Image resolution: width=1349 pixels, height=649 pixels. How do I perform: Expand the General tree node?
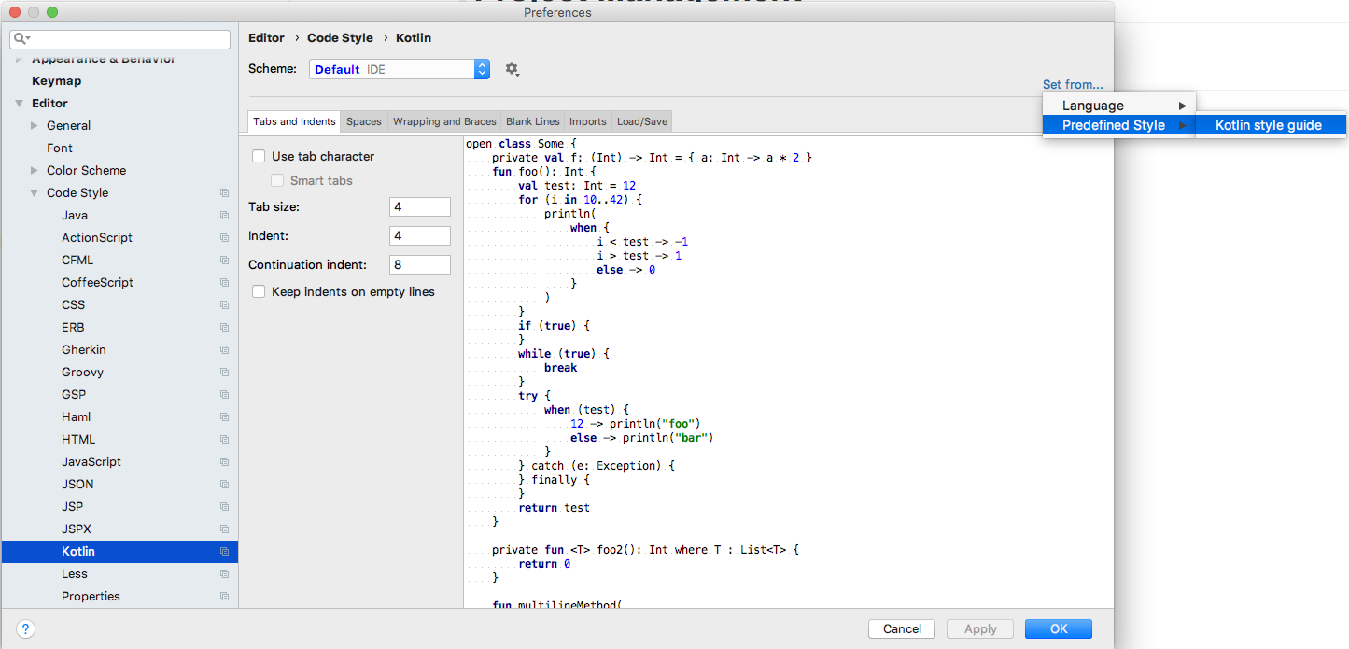pos(35,126)
